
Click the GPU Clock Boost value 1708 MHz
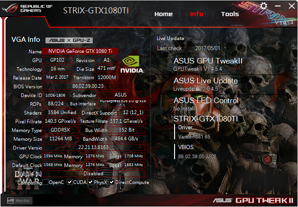point(134,156)
